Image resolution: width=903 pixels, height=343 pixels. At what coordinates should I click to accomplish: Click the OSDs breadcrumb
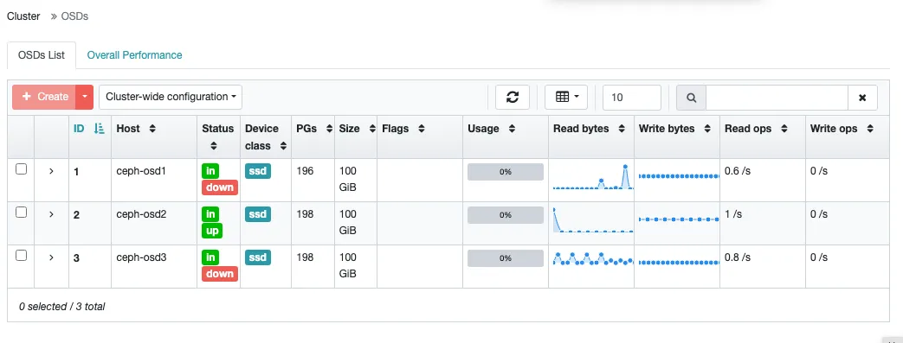click(74, 16)
